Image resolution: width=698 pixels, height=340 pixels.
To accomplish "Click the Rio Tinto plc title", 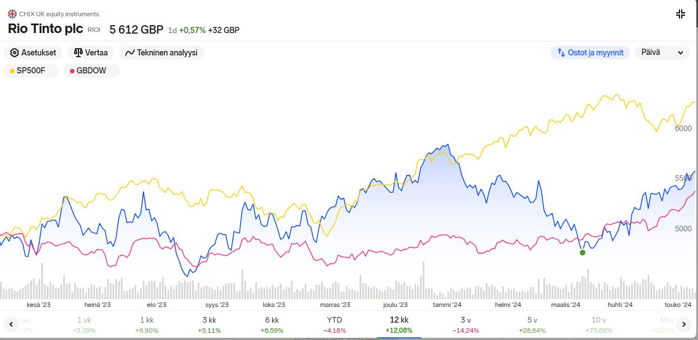I will pyautogui.click(x=45, y=29).
